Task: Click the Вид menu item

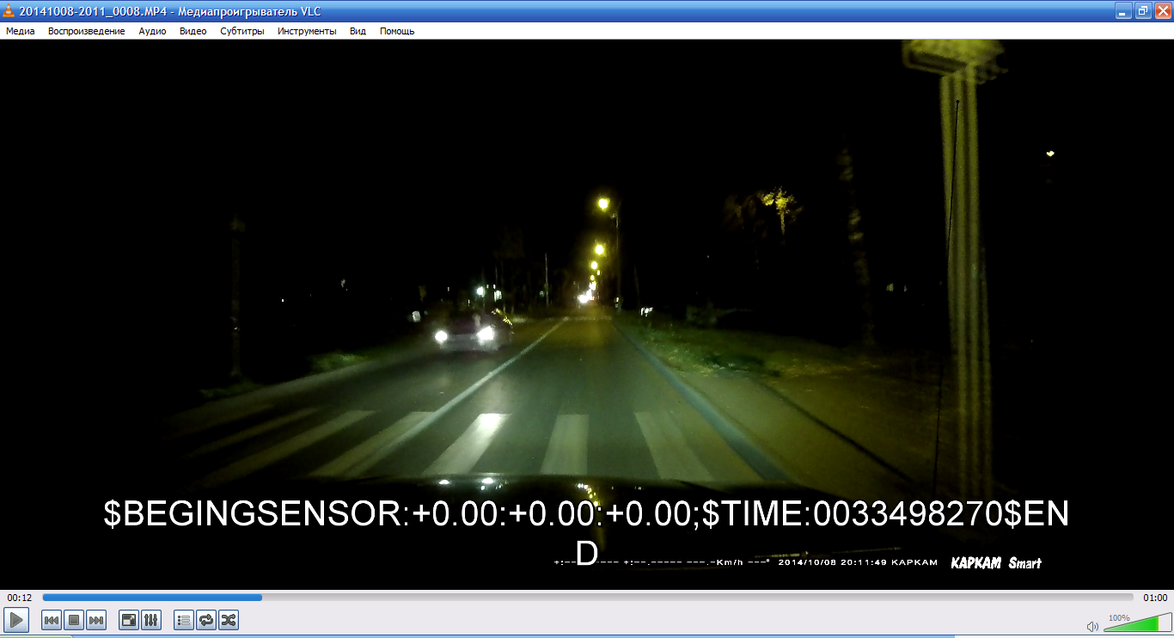Action: pos(358,31)
